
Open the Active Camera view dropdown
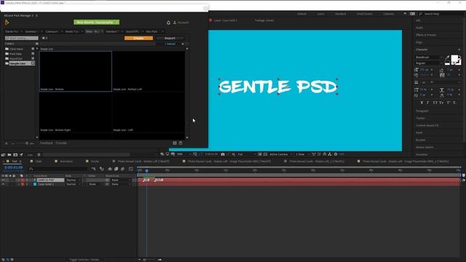point(280,154)
